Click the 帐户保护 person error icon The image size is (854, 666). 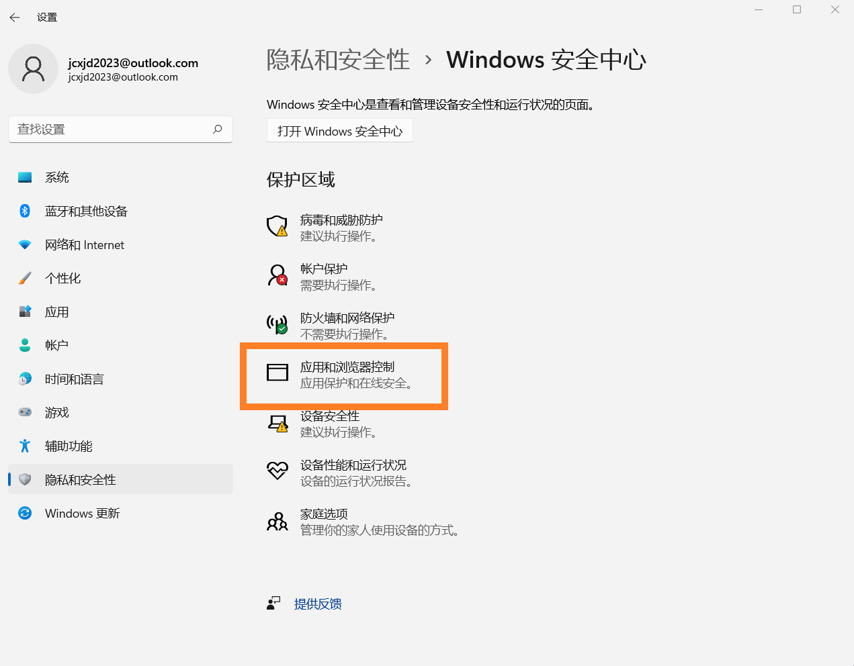(x=277, y=275)
